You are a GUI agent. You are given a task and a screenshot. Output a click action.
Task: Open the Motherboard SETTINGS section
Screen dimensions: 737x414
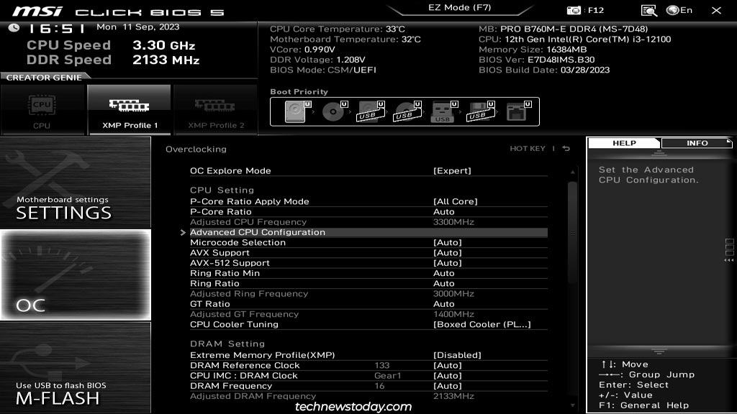click(x=75, y=182)
